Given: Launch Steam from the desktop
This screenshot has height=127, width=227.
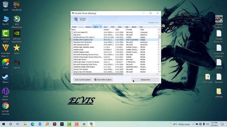Looking at the screenshot, I should pyautogui.click(x=6, y=78).
